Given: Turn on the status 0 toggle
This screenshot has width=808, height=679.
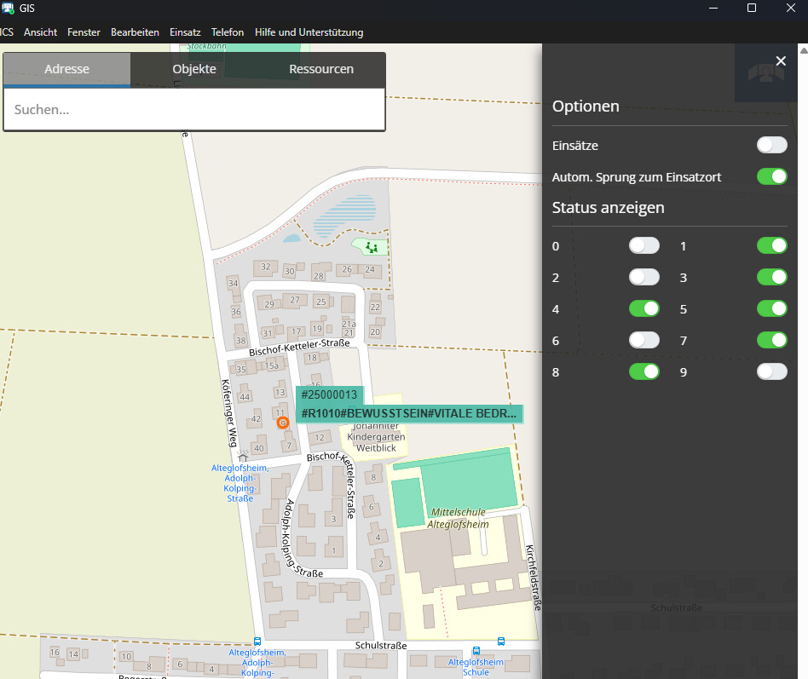Looking at the screenshot, I should [x=644, y=245].
